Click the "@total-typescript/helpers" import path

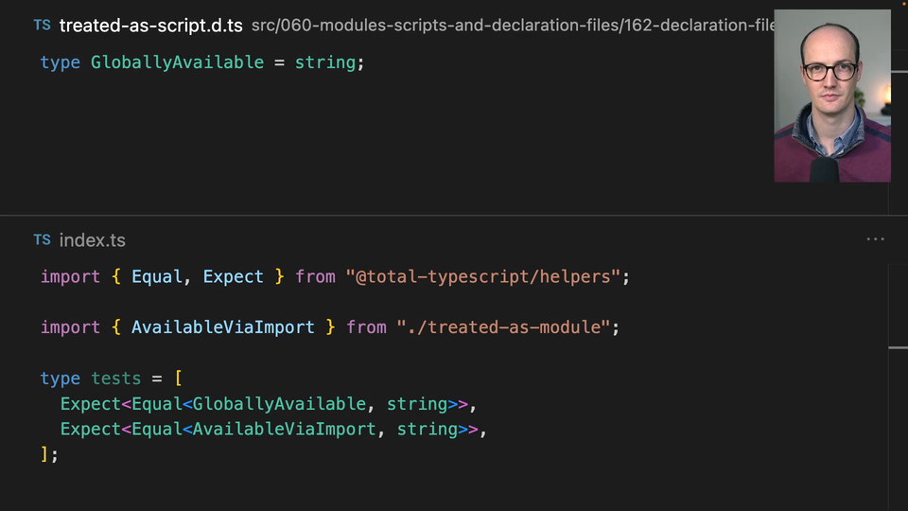coord(482,276)
